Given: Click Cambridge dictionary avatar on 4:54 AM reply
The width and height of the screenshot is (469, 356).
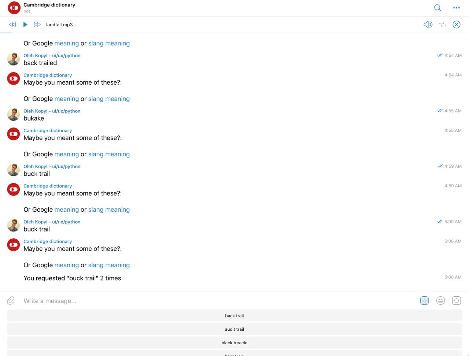Looking at the screenshot, I should [x=14, y=78].
